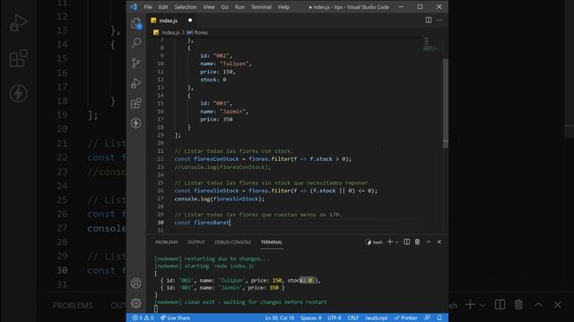The width and height of the screenshot is (574, 322).
Task: Open Manage gear settings icon
Action: tap(136, 302)
